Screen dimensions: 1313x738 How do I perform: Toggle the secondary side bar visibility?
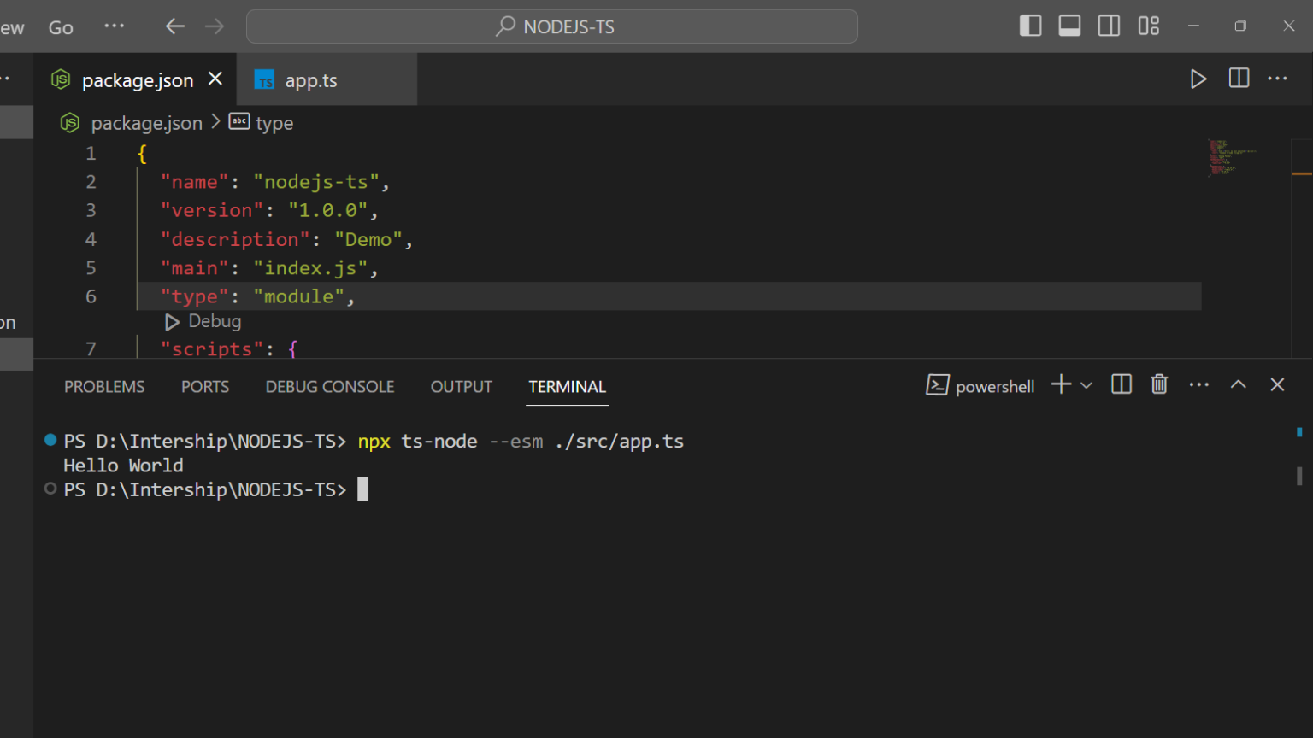(1109, 26)
